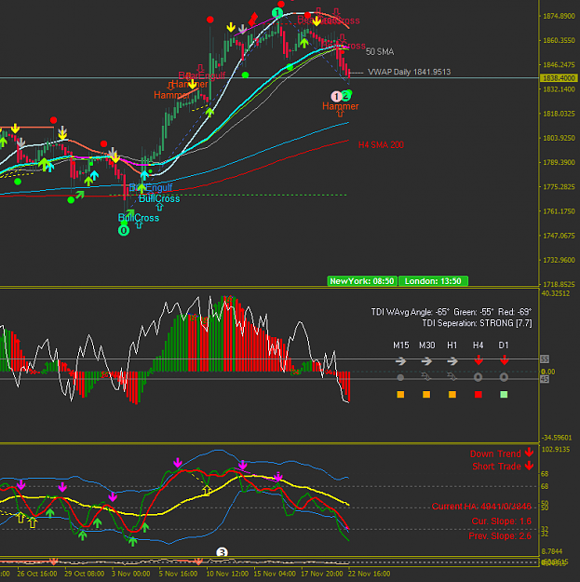This screenshot has height=582, width=580.
Task: Click the H1 timeframe label
Action: click(x=452, y=345)
